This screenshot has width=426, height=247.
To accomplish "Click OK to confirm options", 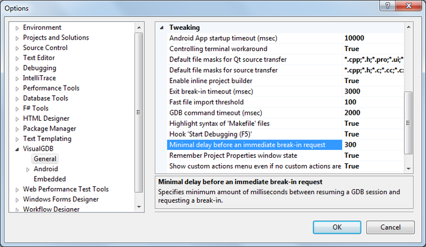I will coord(337,227).
